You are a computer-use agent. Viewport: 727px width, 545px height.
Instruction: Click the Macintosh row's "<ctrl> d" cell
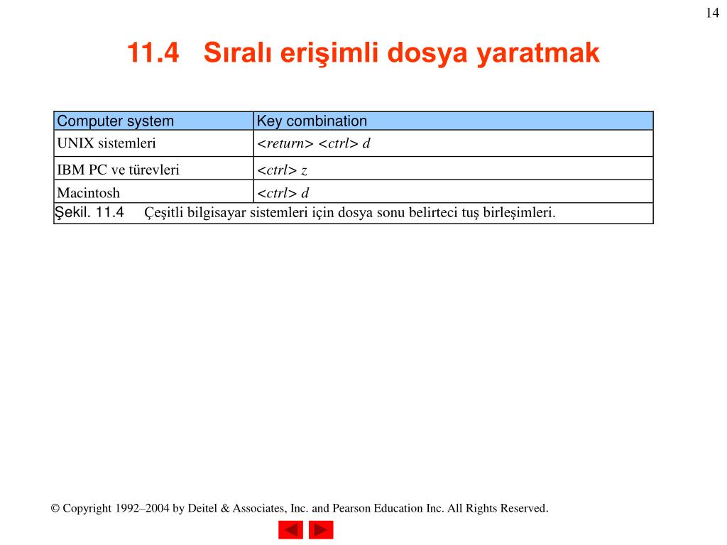(454, 192)
